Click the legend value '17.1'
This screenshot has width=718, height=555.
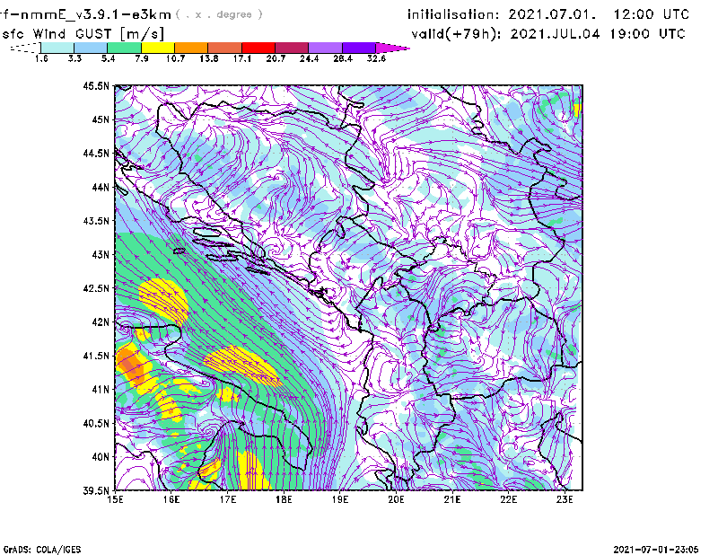[242, 58]
